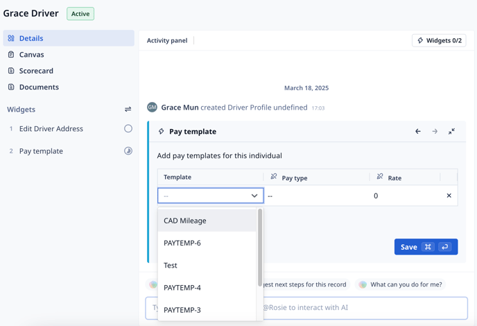The height and width of the screenshot is (326, 477).
Task: Toggle the Edit Driver Address status circle
Action: [128, 128]
